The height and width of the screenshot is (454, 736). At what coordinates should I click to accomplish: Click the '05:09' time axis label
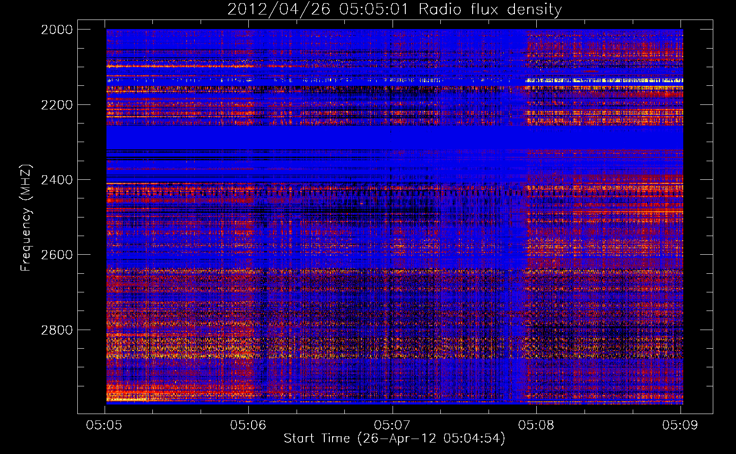(x=680, y=425)
